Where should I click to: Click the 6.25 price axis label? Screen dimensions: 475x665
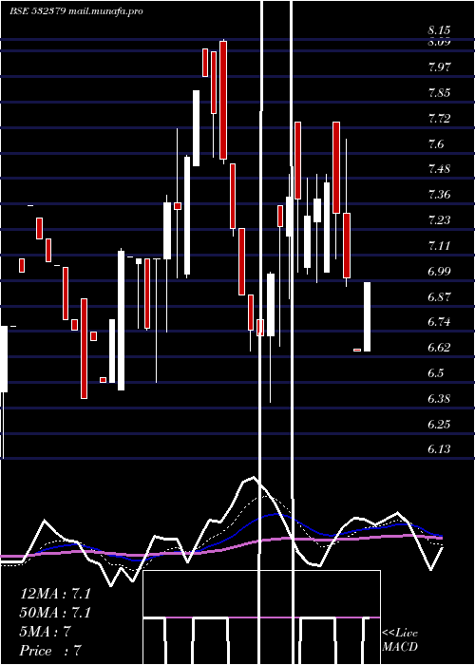click(x=439, y=424)
